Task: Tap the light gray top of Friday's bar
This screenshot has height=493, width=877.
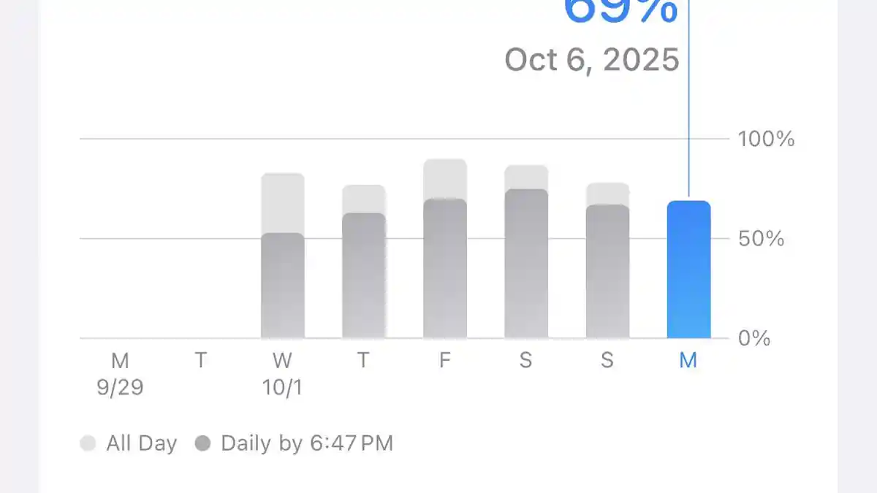Action: point(445,178)
